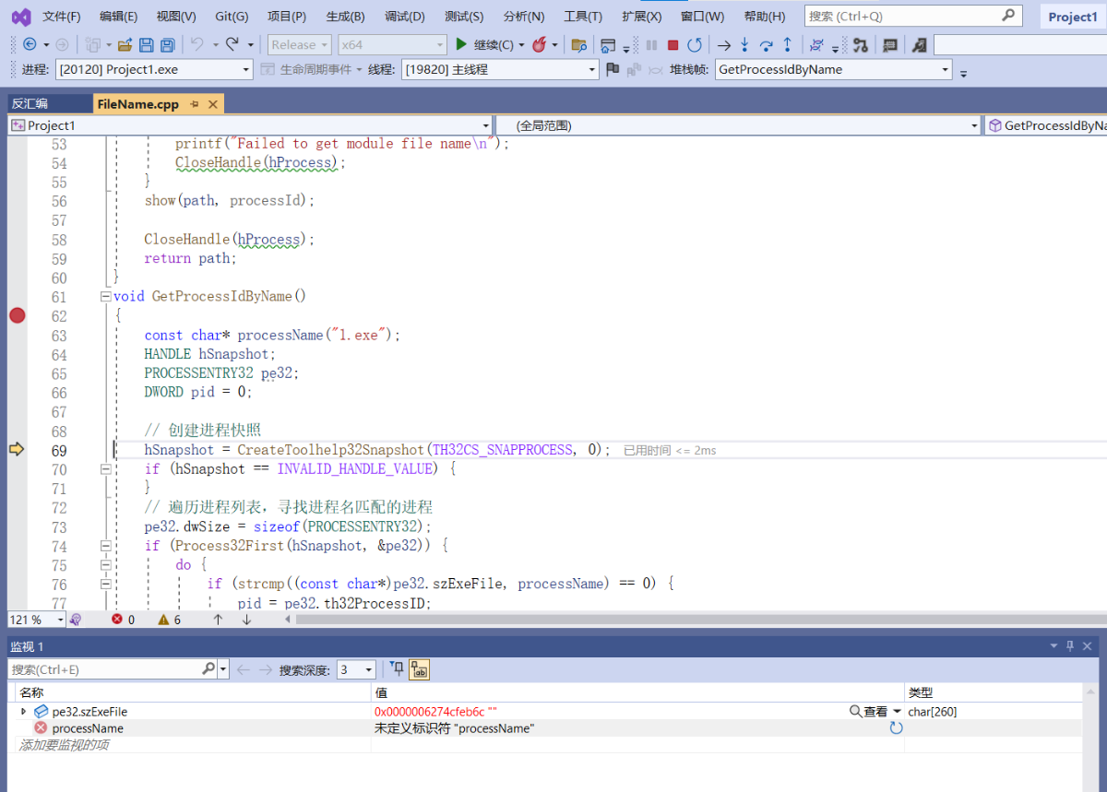This screenshot has width=1107, height=792.
Task: Step into the current statement
Action: point(744,44)
